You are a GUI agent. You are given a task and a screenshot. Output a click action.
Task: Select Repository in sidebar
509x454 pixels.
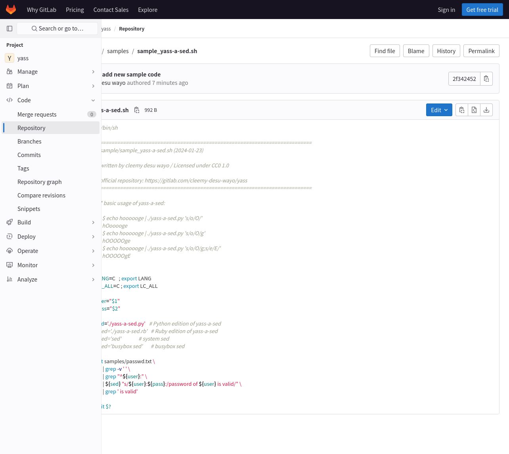coord(51,128)
